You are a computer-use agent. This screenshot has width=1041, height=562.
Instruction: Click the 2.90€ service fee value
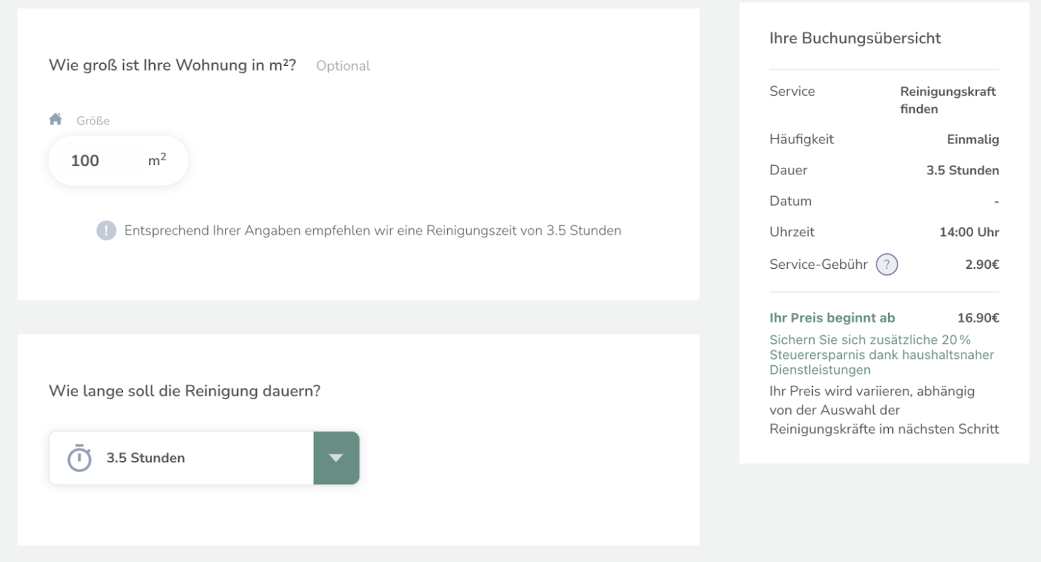(982, 265)
